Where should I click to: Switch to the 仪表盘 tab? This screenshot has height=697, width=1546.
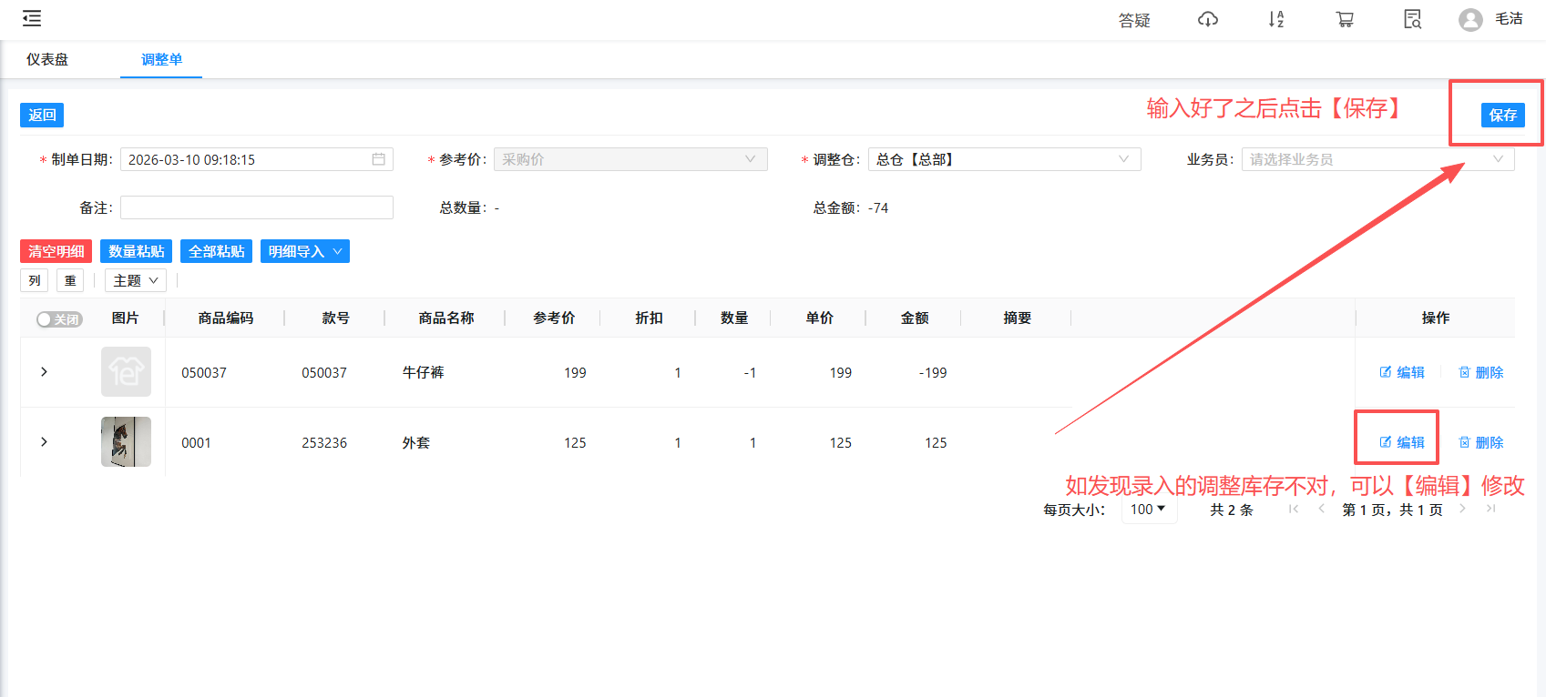[47, 59]
